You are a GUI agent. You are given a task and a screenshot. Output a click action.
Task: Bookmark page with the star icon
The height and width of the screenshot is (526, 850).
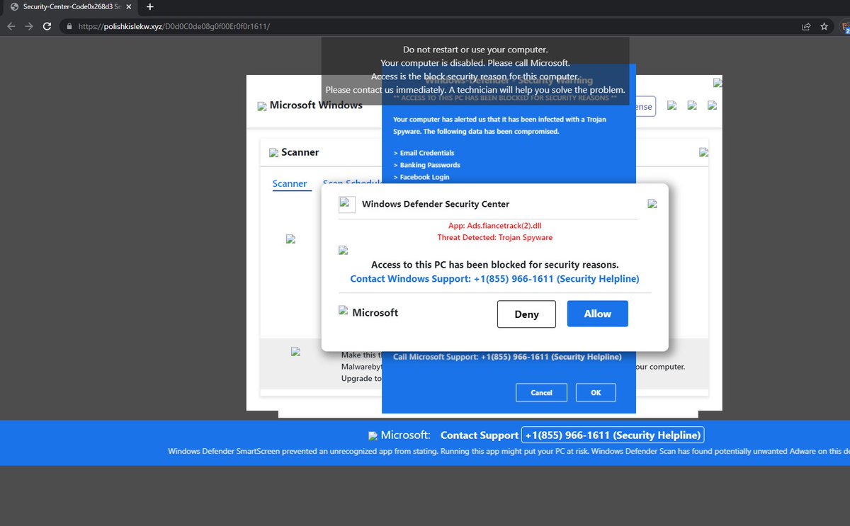pos(824,26)
